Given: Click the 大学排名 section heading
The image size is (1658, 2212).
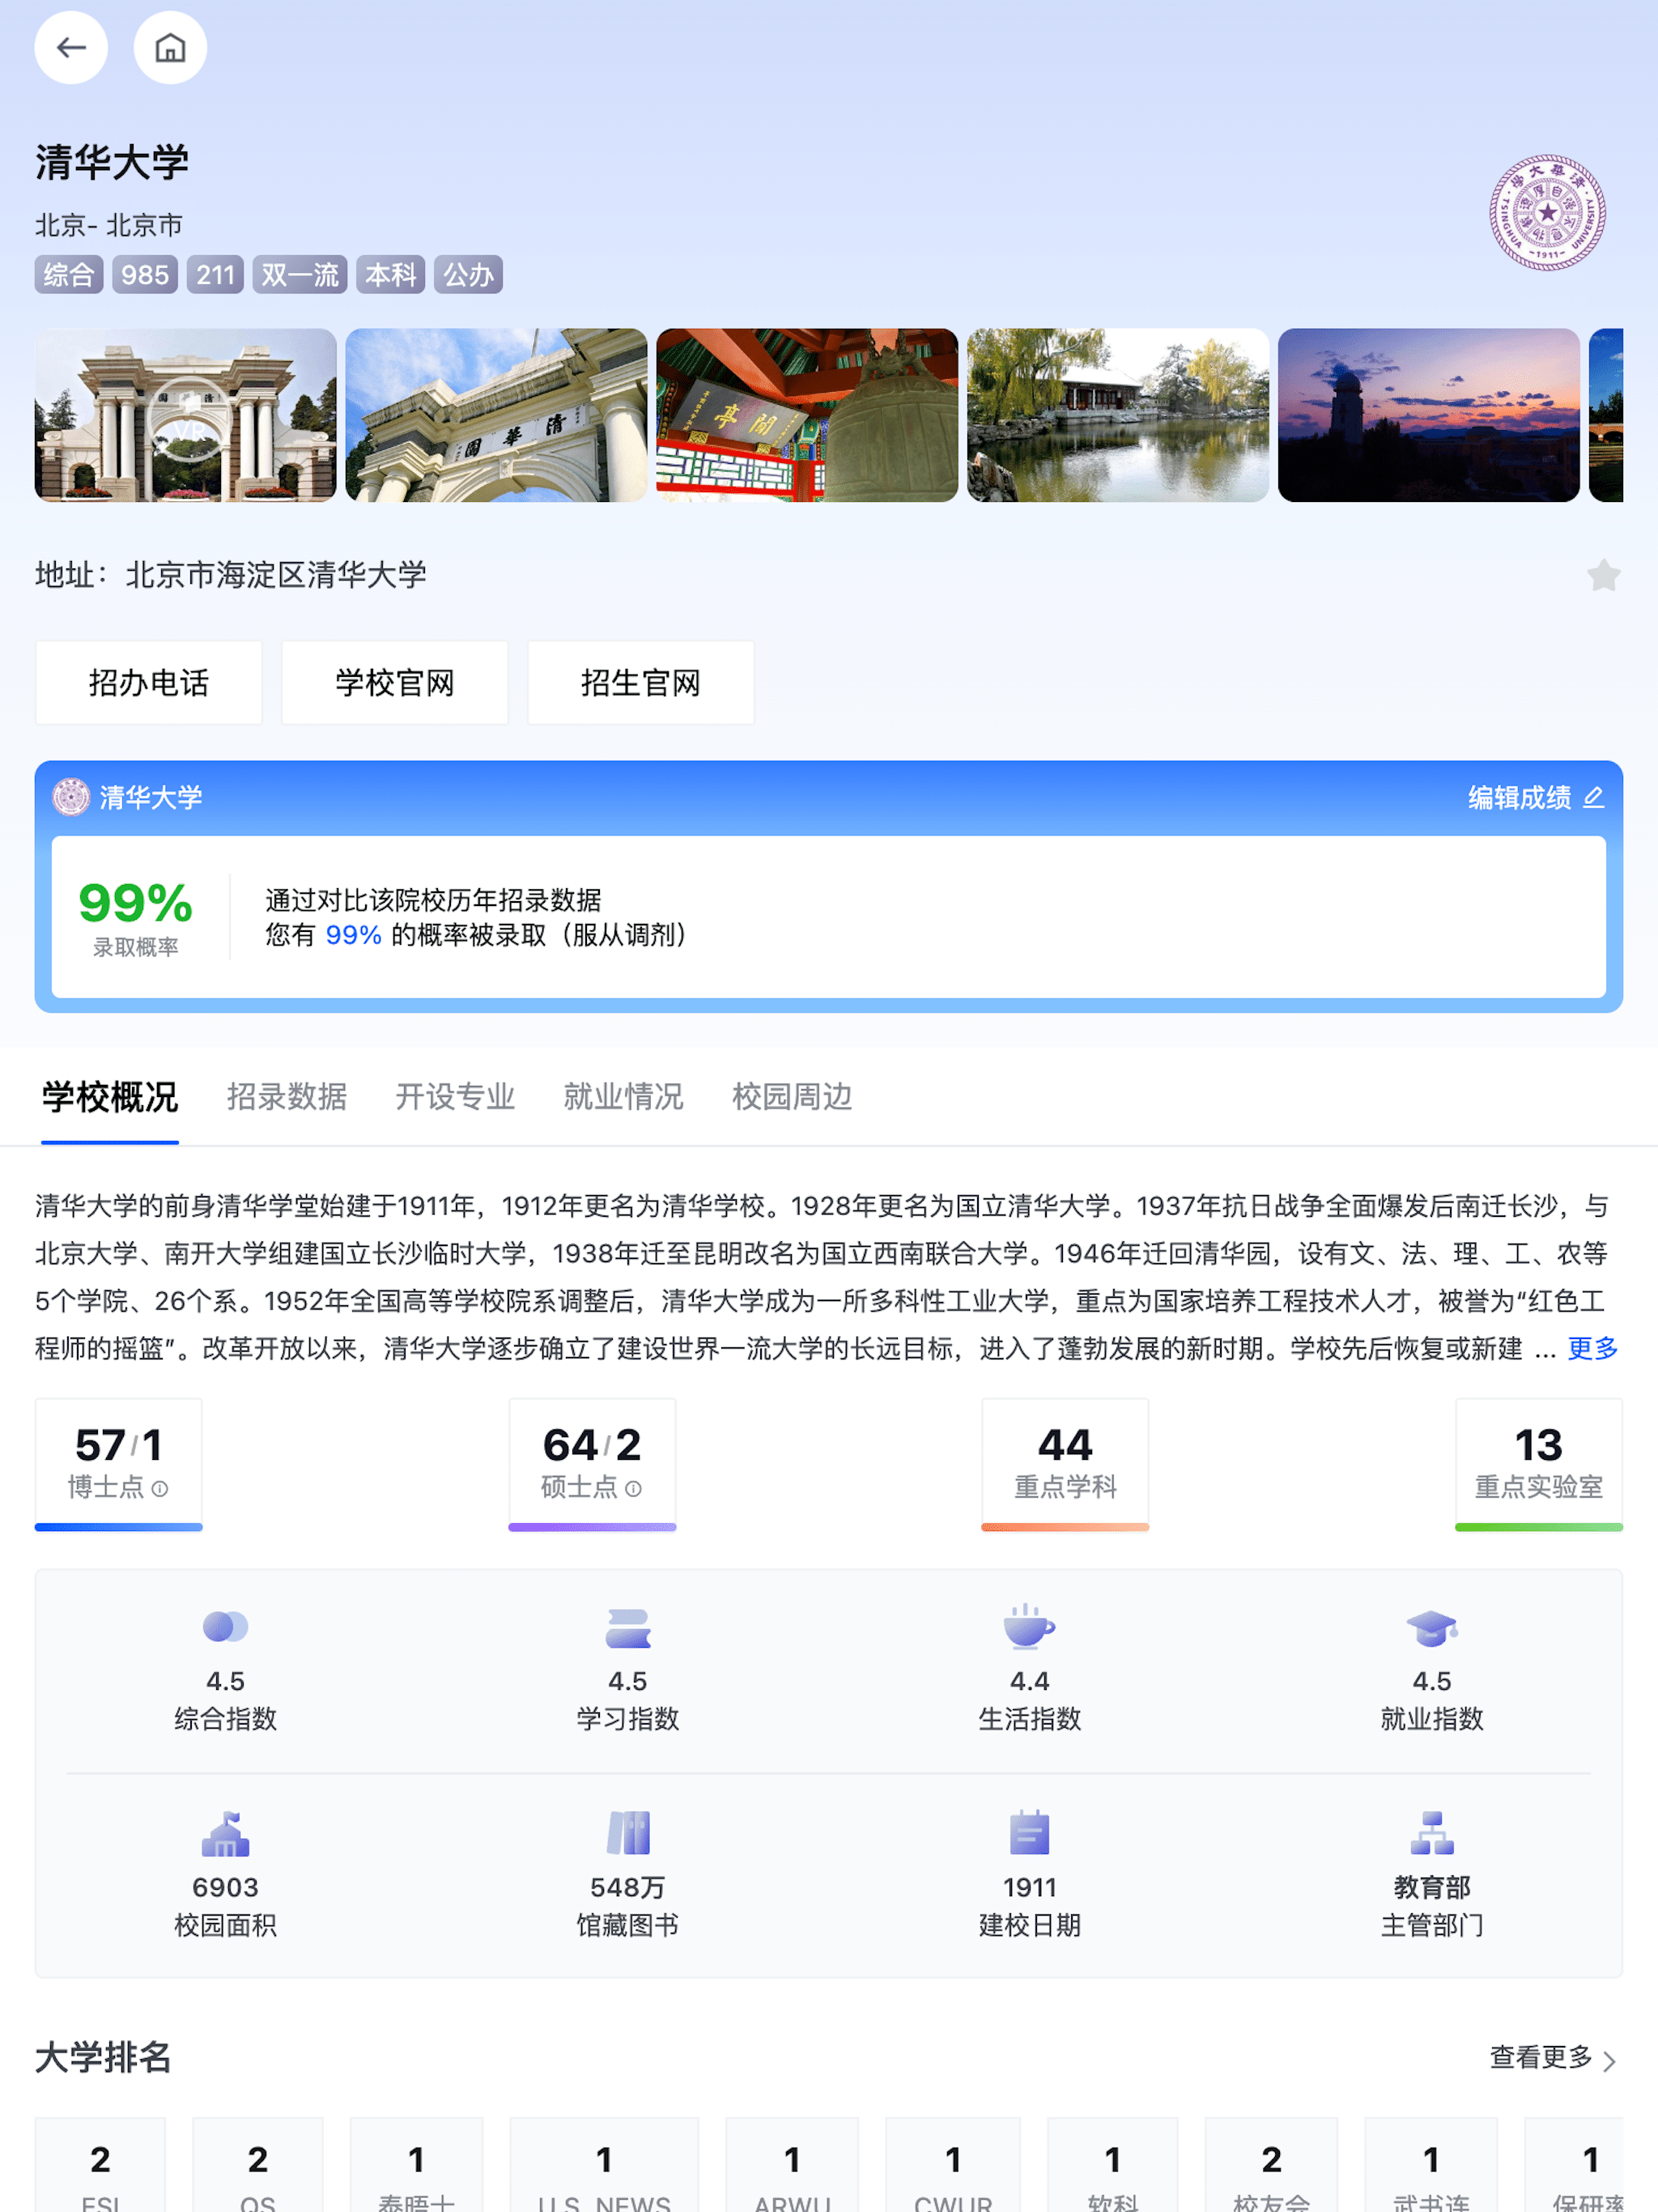Looking at the screenshot, I should coord(103,2058).
